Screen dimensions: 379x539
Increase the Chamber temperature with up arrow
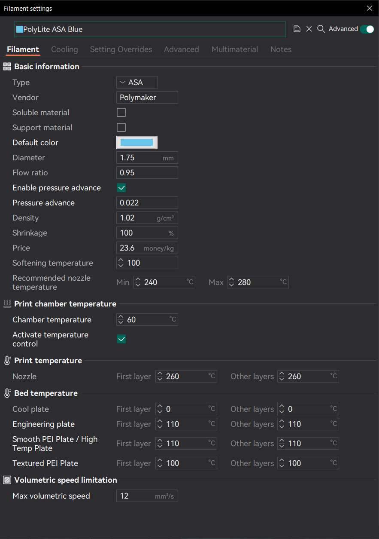tap(121, 318)
